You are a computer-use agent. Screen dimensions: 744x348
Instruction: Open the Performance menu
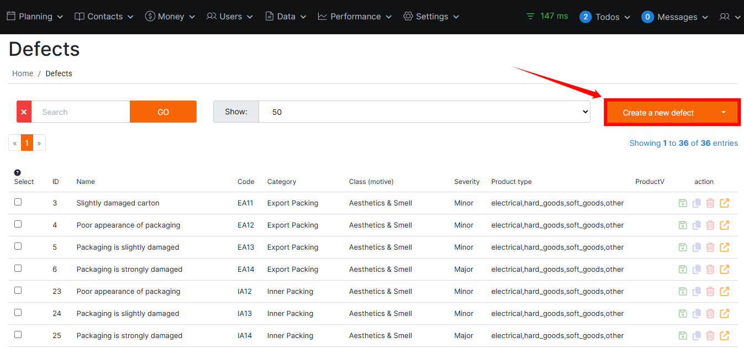point(355,17)
